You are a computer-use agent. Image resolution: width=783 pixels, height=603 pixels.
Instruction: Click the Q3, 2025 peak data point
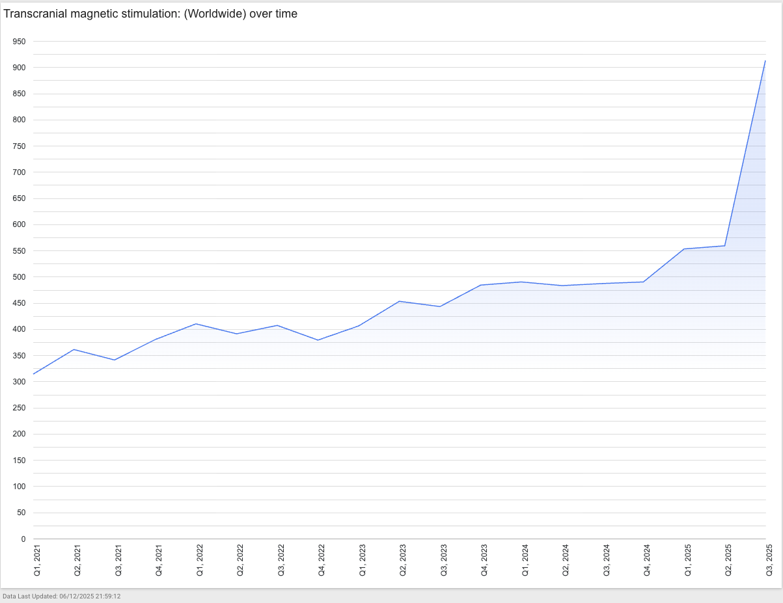[x=765, y=61]
